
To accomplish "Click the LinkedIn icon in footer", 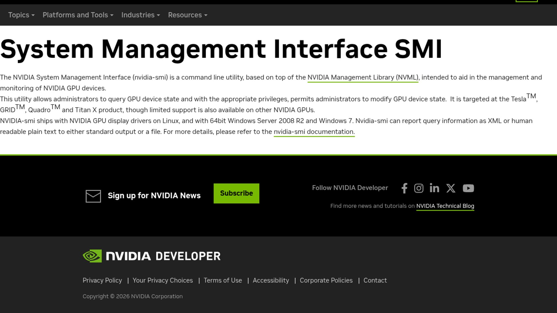I will click(x=434, y=188).
